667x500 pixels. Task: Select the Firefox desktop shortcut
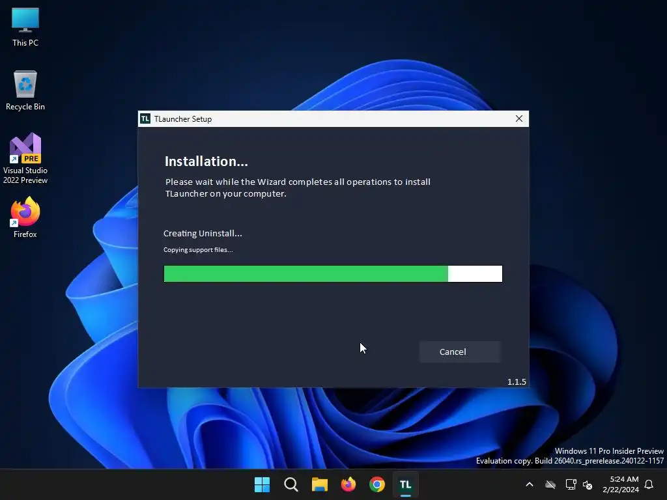point(25,217)
